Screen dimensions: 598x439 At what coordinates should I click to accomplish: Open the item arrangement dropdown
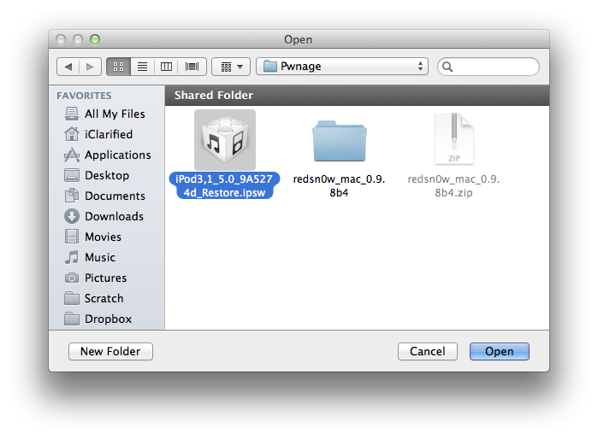230,66
